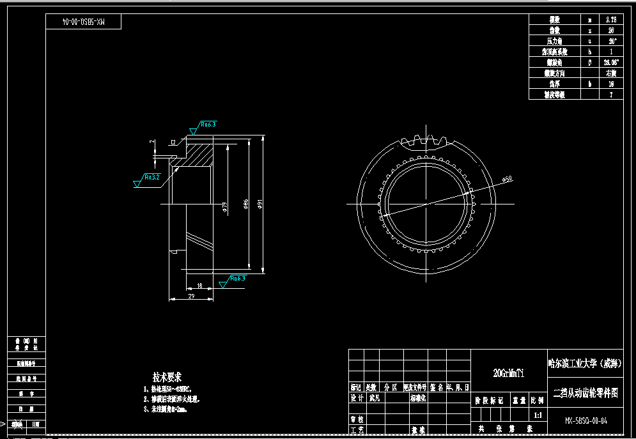The image size is (636, 439).
Task: Select the 更改文件号 column header
Action: [x=415, y=387]
